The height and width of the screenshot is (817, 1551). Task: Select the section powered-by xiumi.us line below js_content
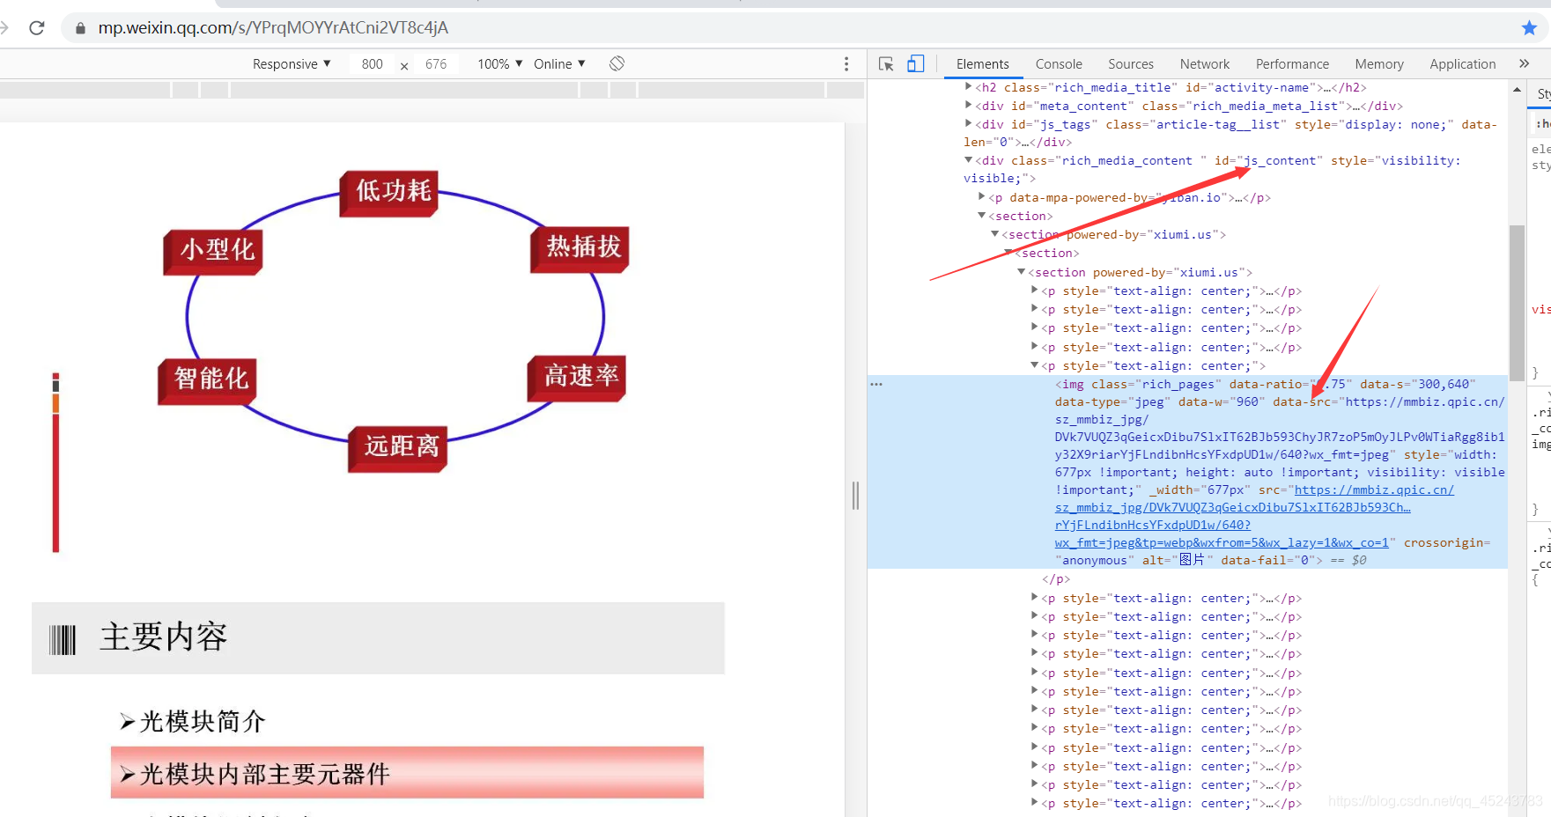[x=1113, y=234]
